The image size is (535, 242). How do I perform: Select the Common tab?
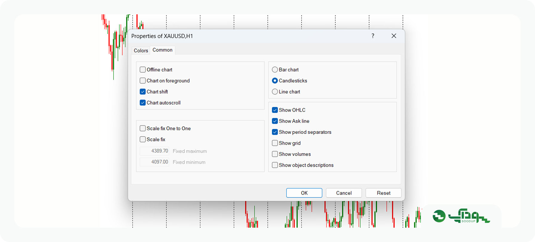(x=162, y=50)
